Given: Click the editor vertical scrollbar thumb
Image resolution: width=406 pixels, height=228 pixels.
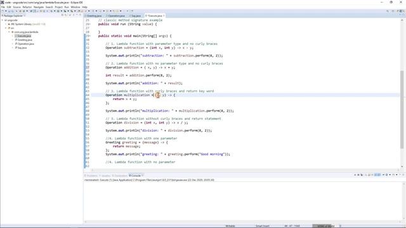Looking at the screenshot, I should [402, 110].
